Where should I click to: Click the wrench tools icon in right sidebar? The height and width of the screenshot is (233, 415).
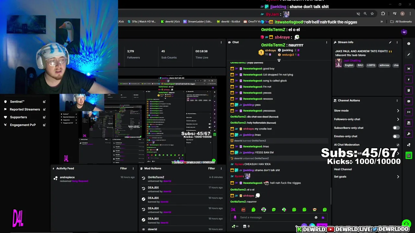point(409,134)
